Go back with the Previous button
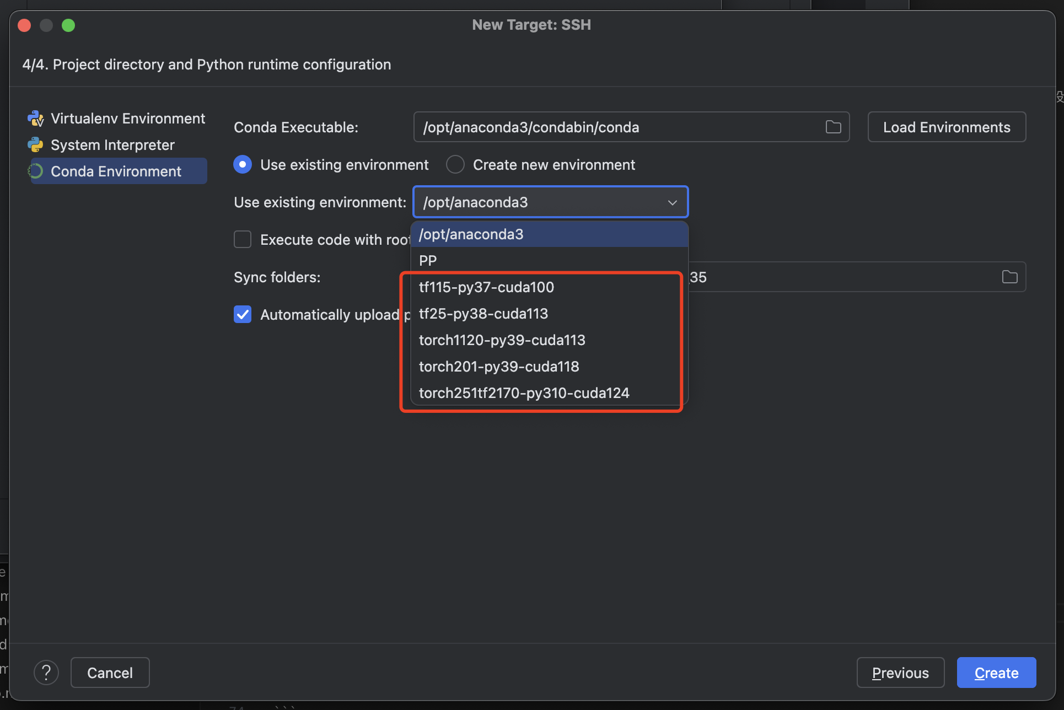This screenshot has height=710, width=1064. pos(900,673)
